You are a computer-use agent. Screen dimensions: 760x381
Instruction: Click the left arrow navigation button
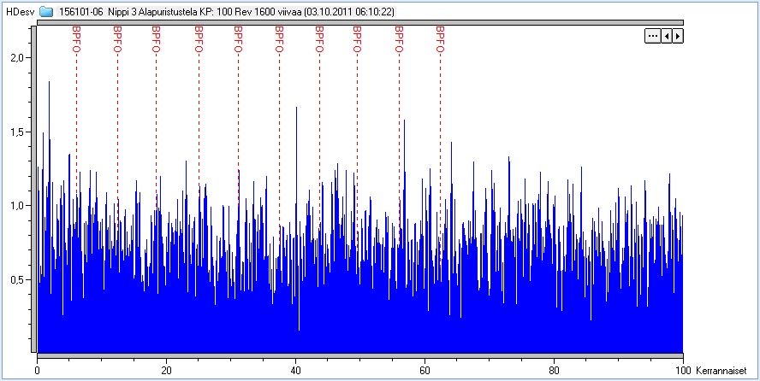667,36
